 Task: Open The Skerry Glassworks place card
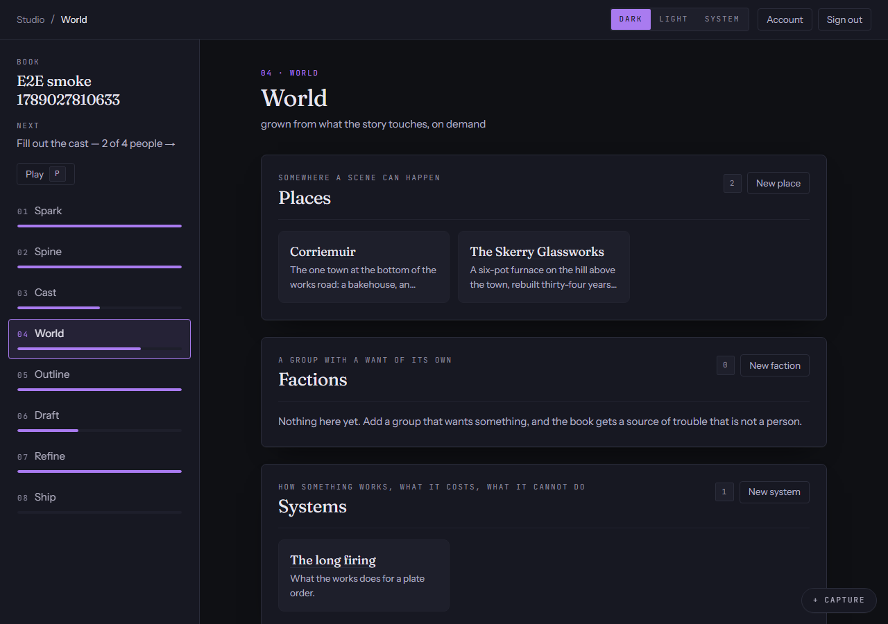pos(544,267)
